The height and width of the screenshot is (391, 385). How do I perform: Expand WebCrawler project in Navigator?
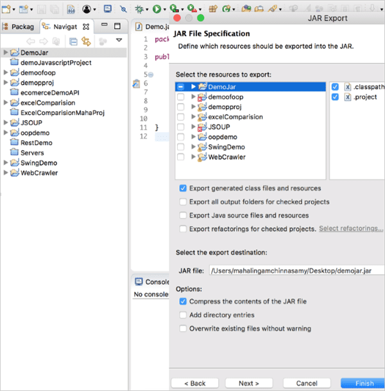click(x=5, y=173)
